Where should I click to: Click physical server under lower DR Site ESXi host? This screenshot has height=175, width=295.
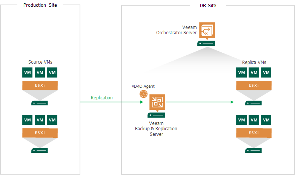pyautogui.click(x=254, y=151)
